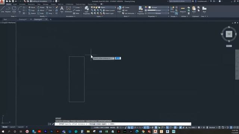This screenshot has width=239, height=134.
Task: Toggle grid display in status bar
Action: pos(118,127)
